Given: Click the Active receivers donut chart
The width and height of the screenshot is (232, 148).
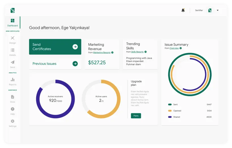Looking at the screenshot, I should click(55, 99).
